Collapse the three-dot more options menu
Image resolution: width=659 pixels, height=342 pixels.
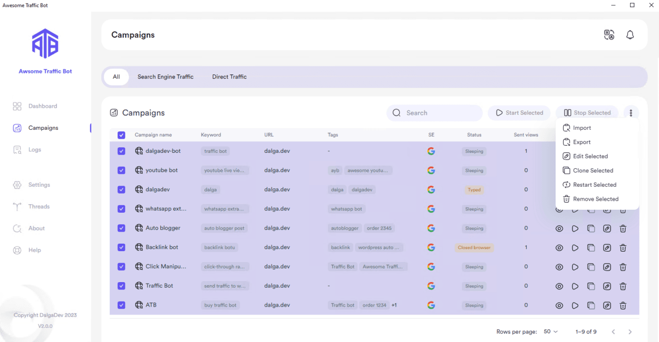click(631, 113)
